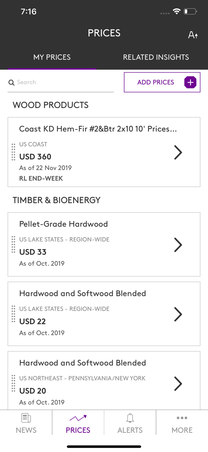
Task: Open the US Lake States blended price chevron
Action: click(x=178, y=314)
